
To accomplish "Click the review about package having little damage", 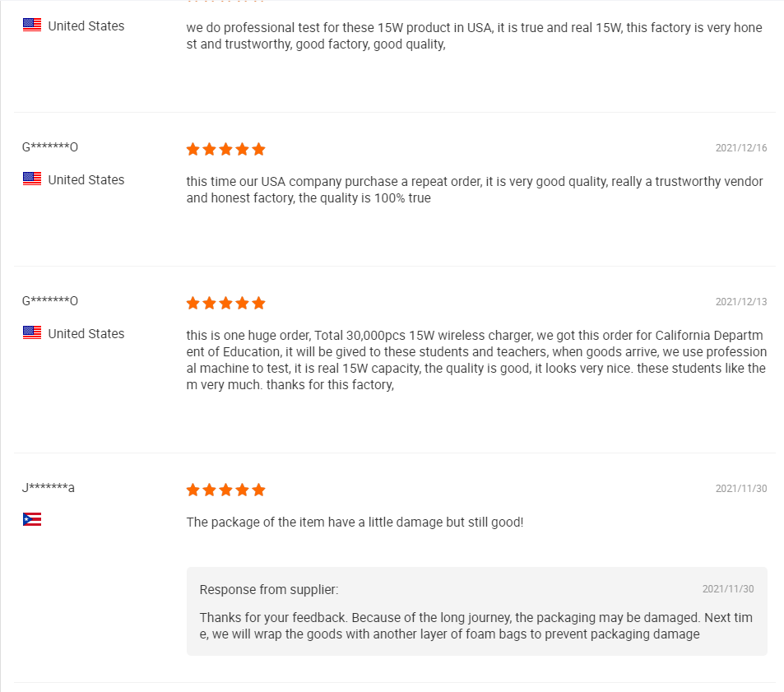I will point(355,522).
